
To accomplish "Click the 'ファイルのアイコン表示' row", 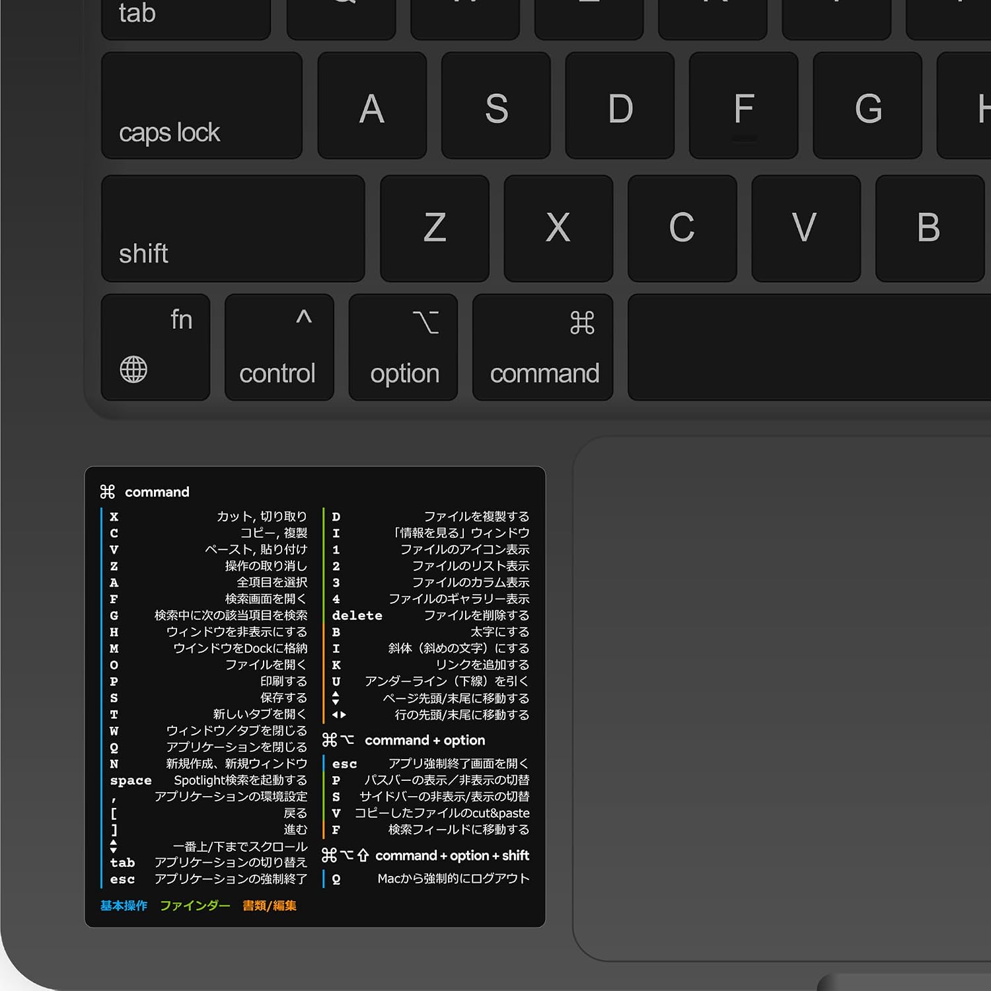I will 431,550.
